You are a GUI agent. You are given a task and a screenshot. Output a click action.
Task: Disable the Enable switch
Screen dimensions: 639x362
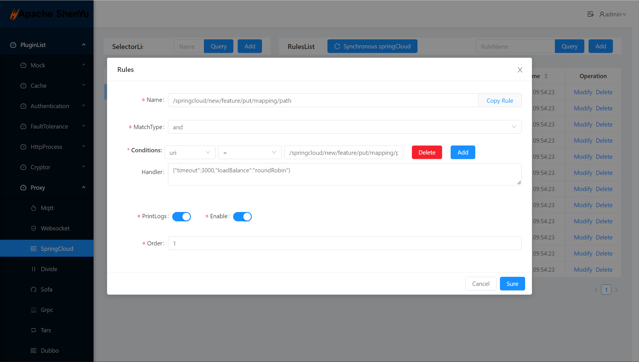pos(242,217)
